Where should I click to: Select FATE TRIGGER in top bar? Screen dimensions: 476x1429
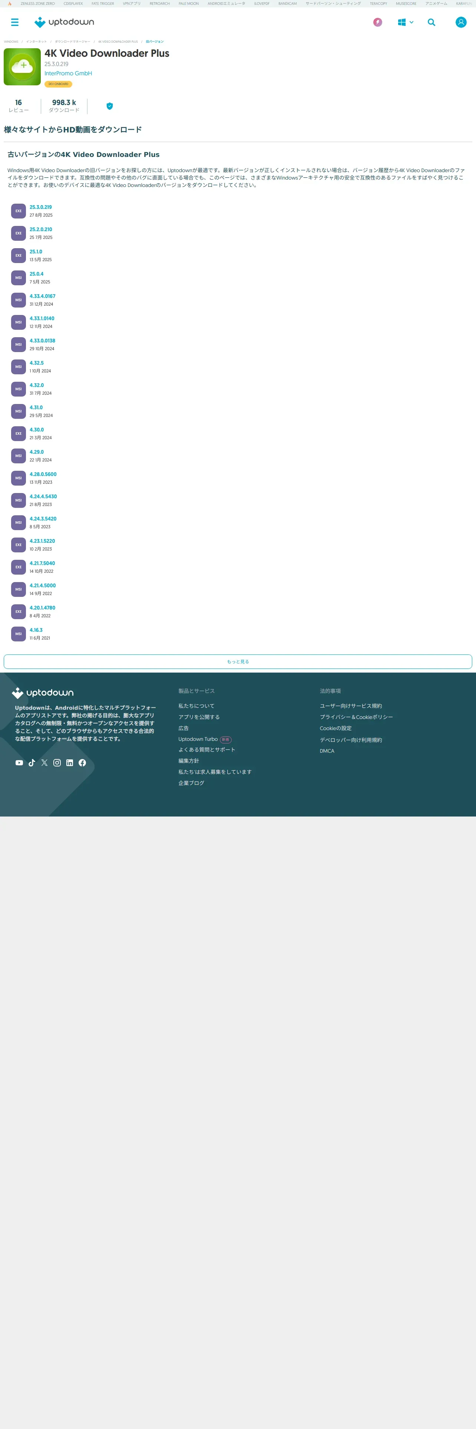coord(103,3)
